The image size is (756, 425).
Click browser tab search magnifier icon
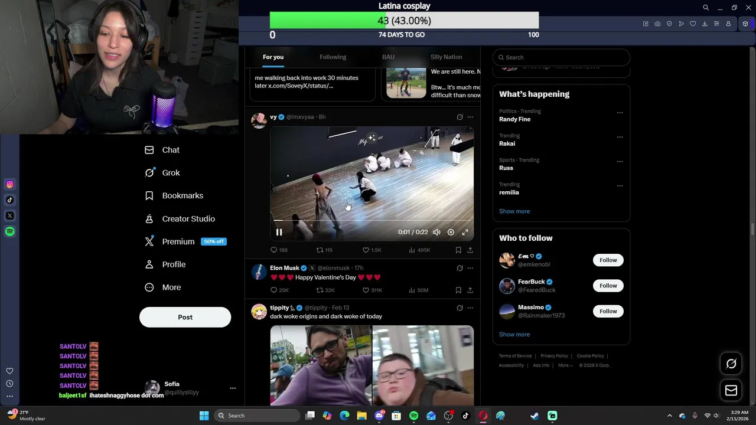coord(706,8)
